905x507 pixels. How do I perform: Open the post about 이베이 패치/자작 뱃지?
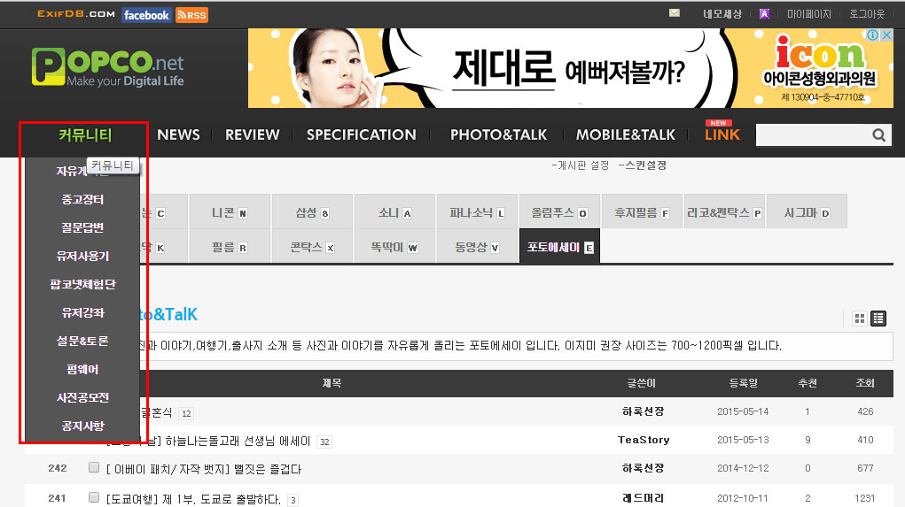(x=204, y=469)
